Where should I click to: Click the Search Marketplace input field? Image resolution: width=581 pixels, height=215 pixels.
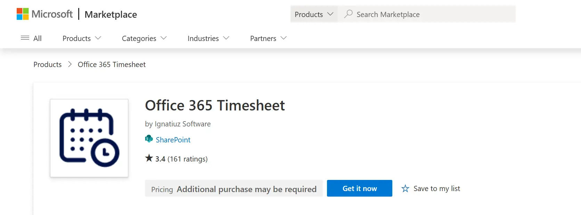pyautogui.click(x=427, y=14)
